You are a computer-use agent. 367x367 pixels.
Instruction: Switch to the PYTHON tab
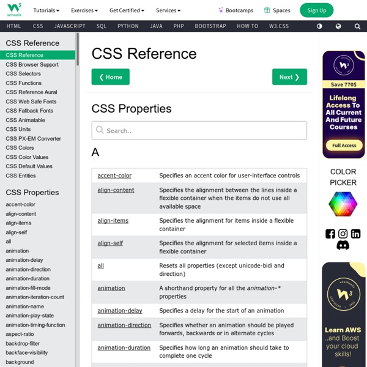[128, 26]
